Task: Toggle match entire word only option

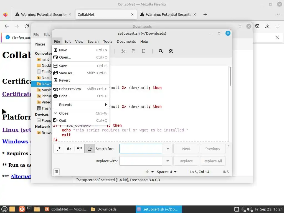Action: [79, 149]
